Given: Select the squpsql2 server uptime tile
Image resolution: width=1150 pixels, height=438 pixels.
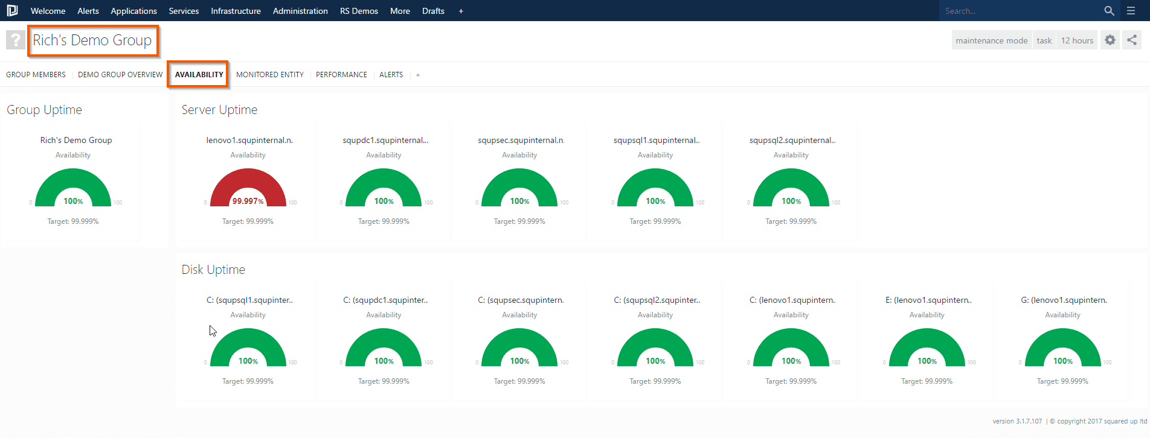Looking at the screenshot, I should tap(791, 181).
